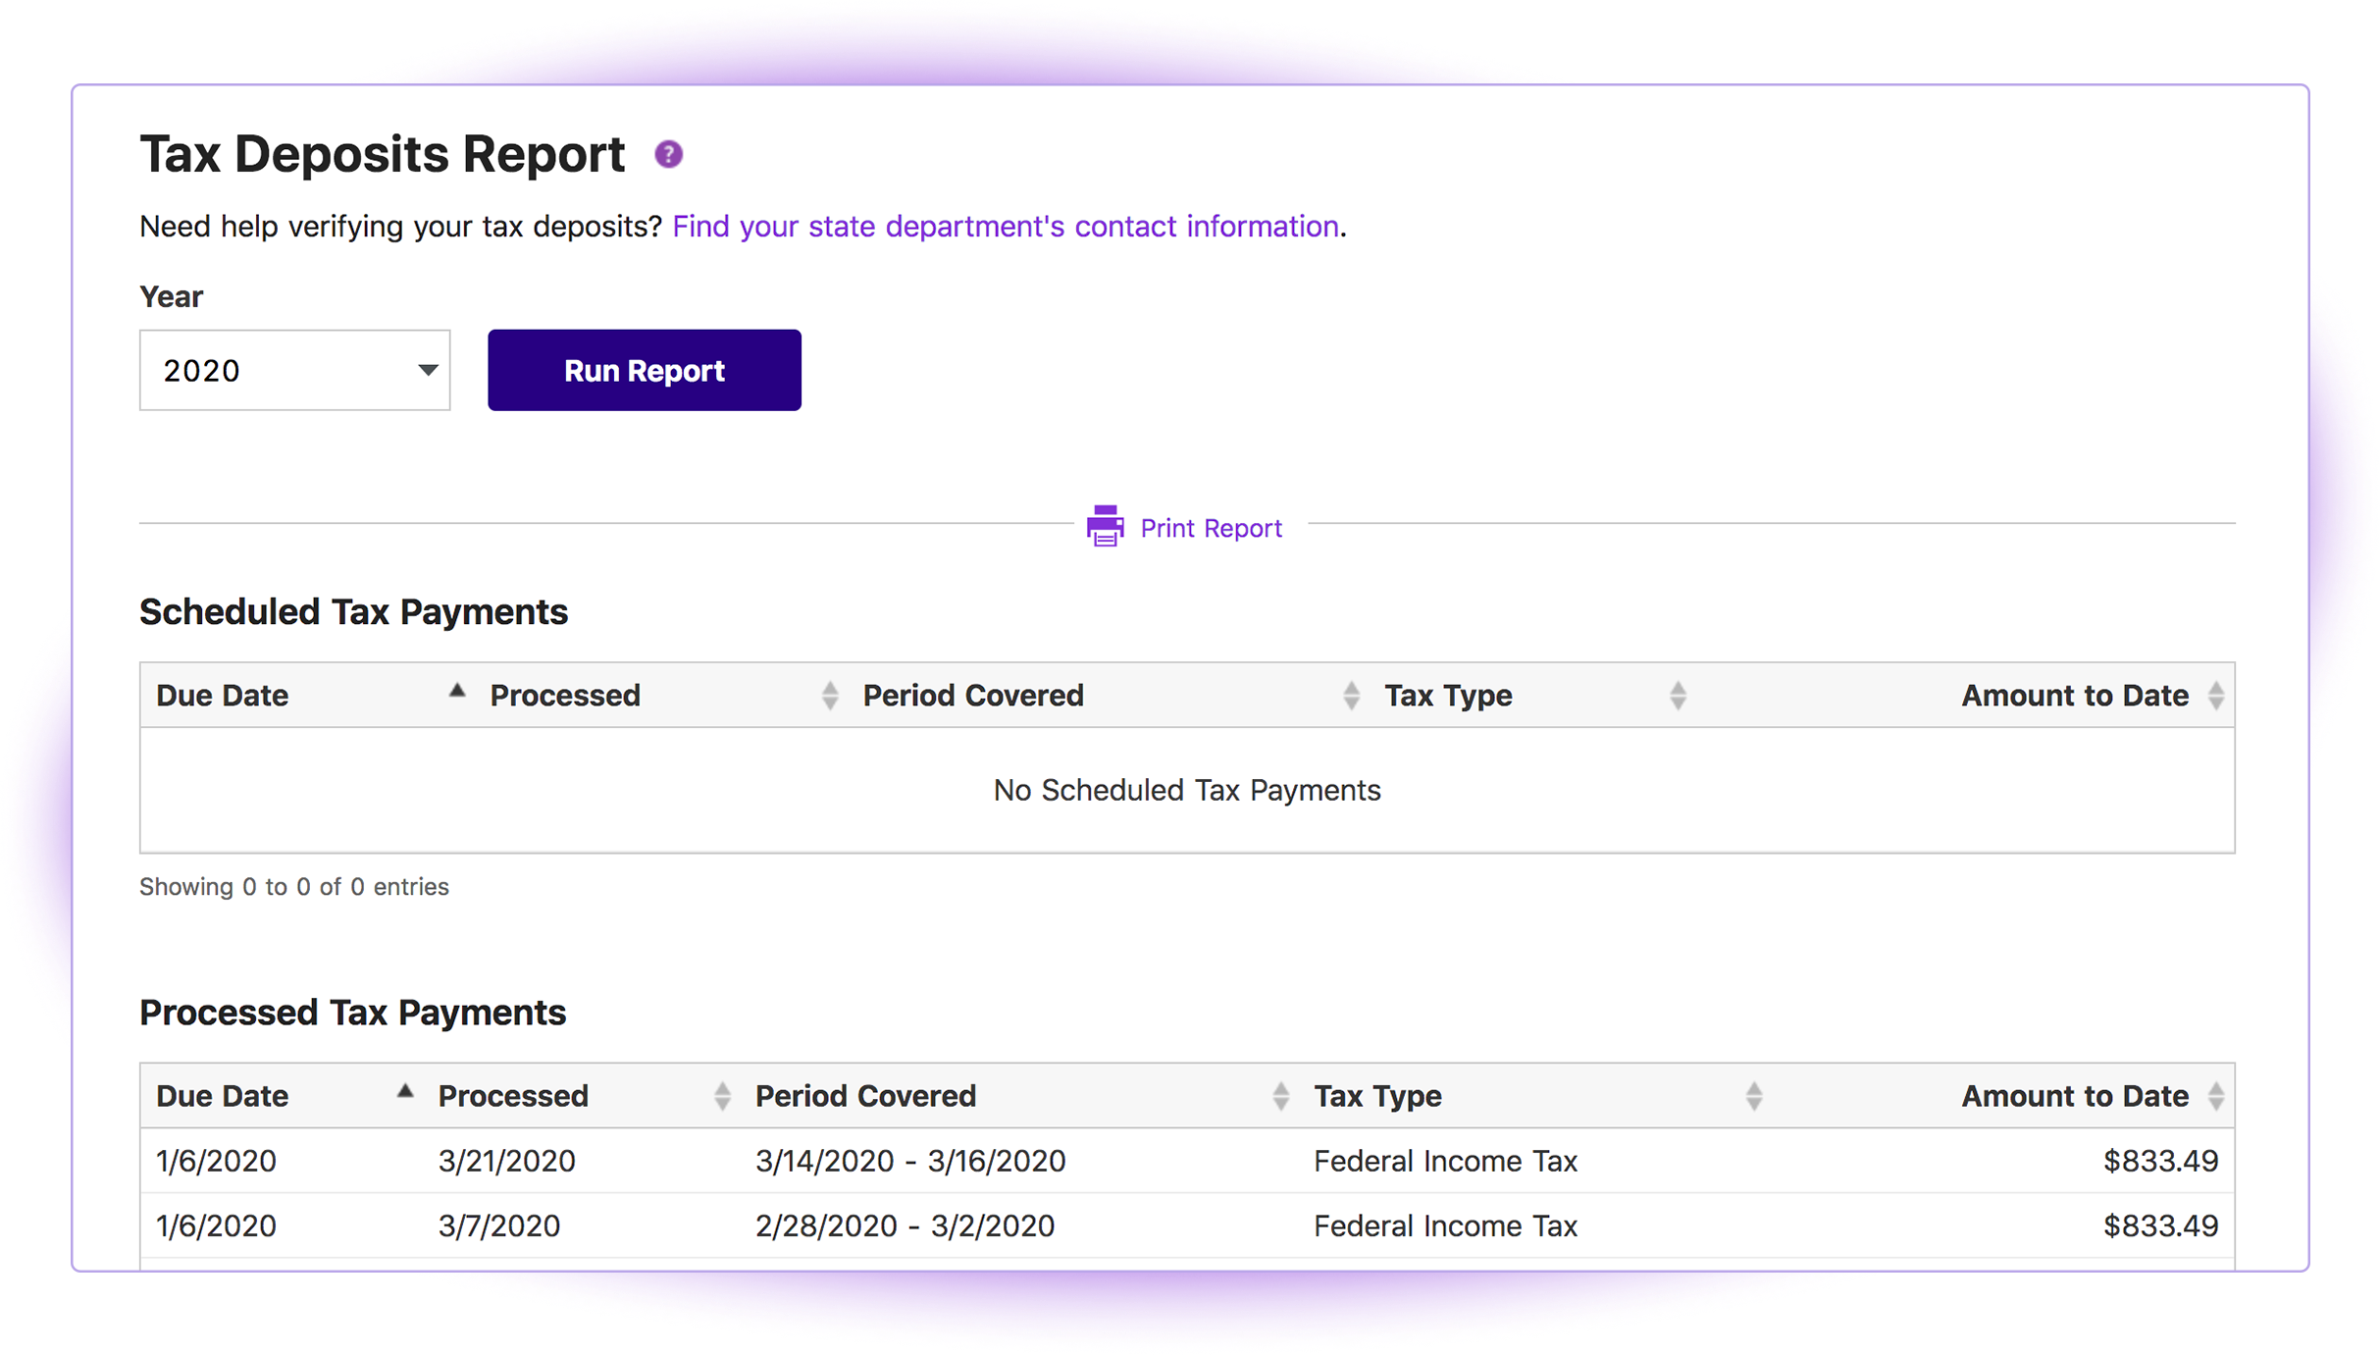Click the Tax Deposits Report title
The image size is (2380, 1355).
(382, 154)
